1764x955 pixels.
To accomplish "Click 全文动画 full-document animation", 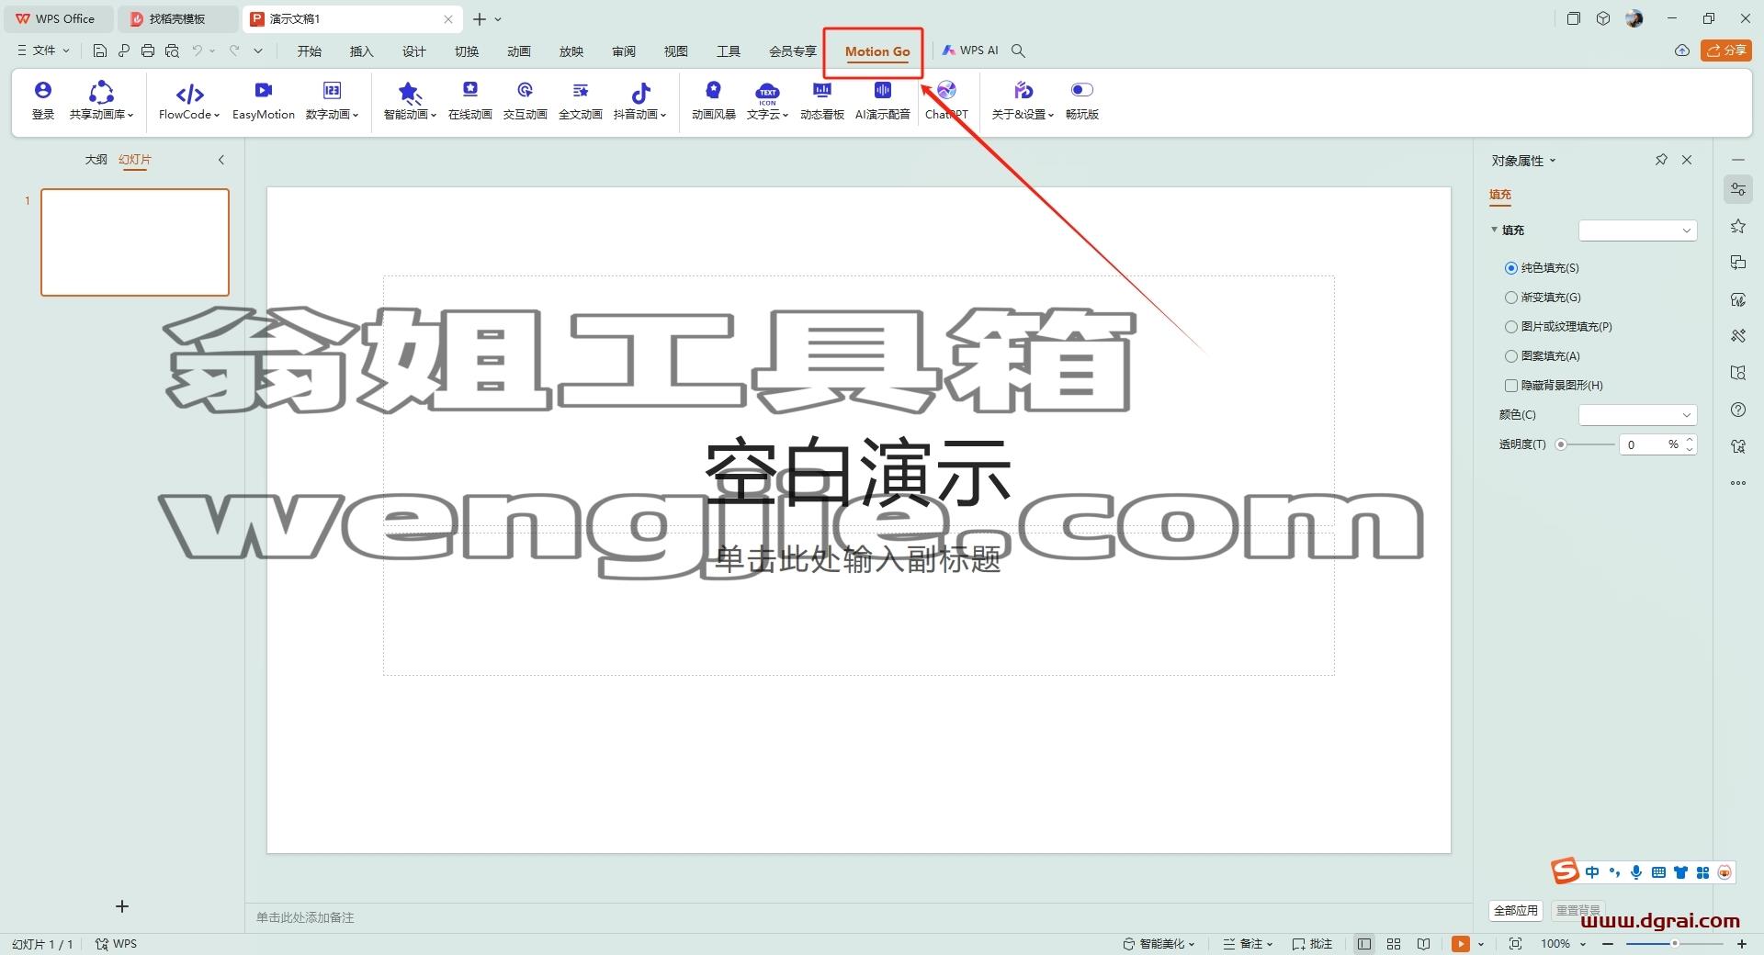I will pyautogui.click(x=581, y=100).
